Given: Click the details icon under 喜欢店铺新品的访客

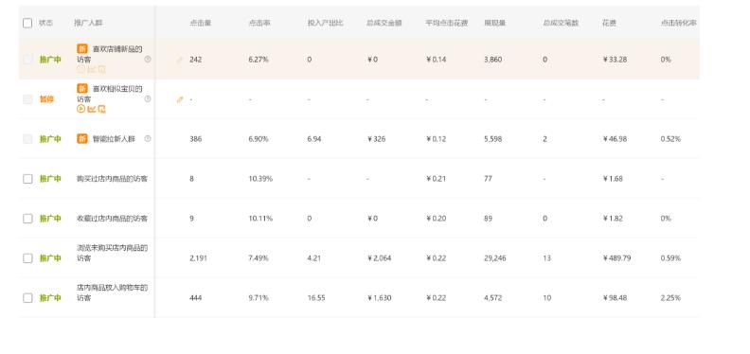Looking at the screenshot, I should point(101,69).
